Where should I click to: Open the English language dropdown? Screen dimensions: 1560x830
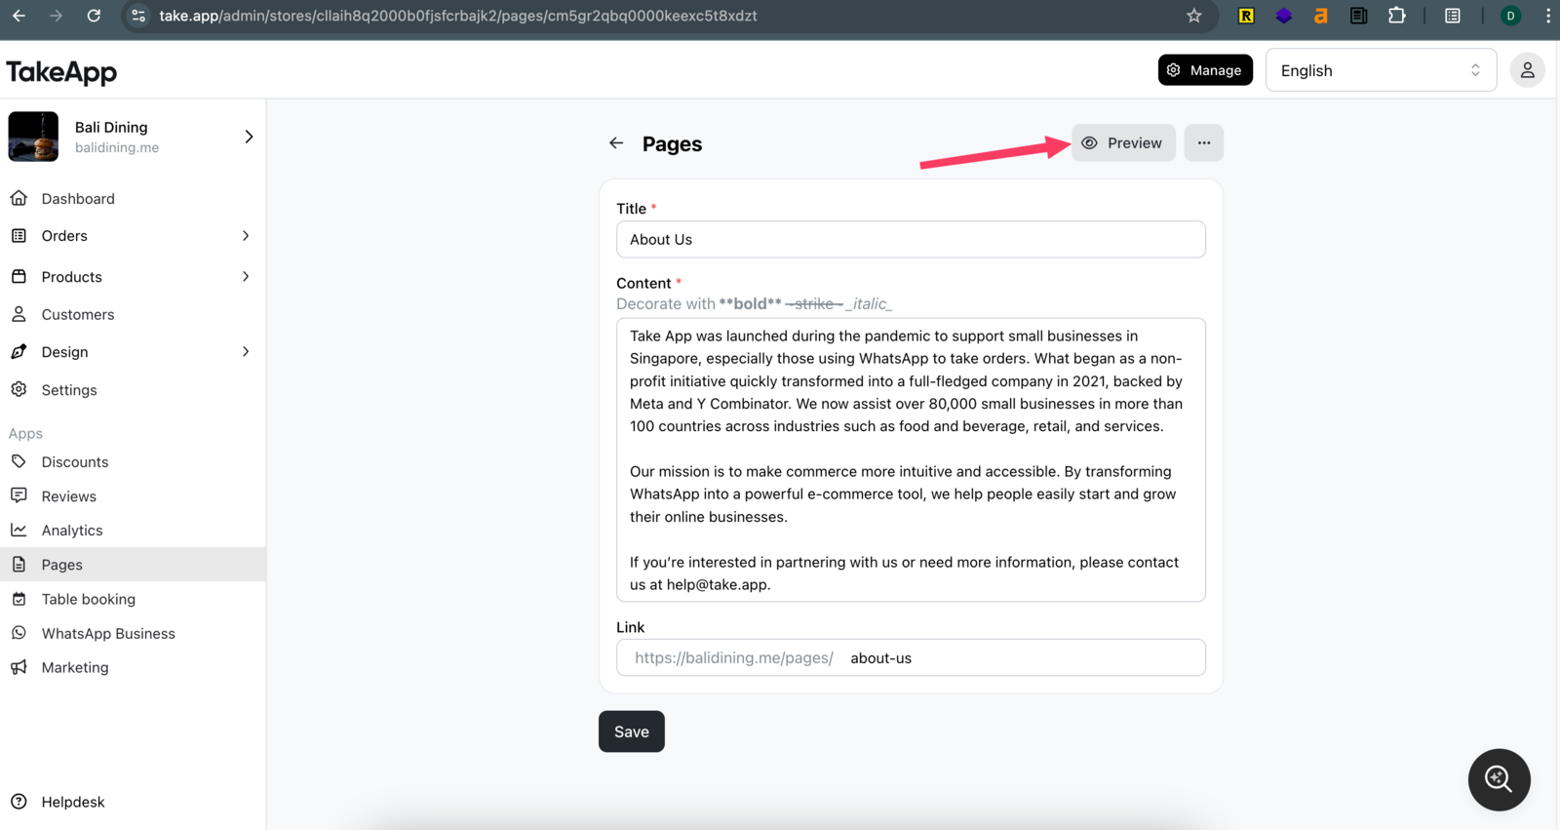1381,70
